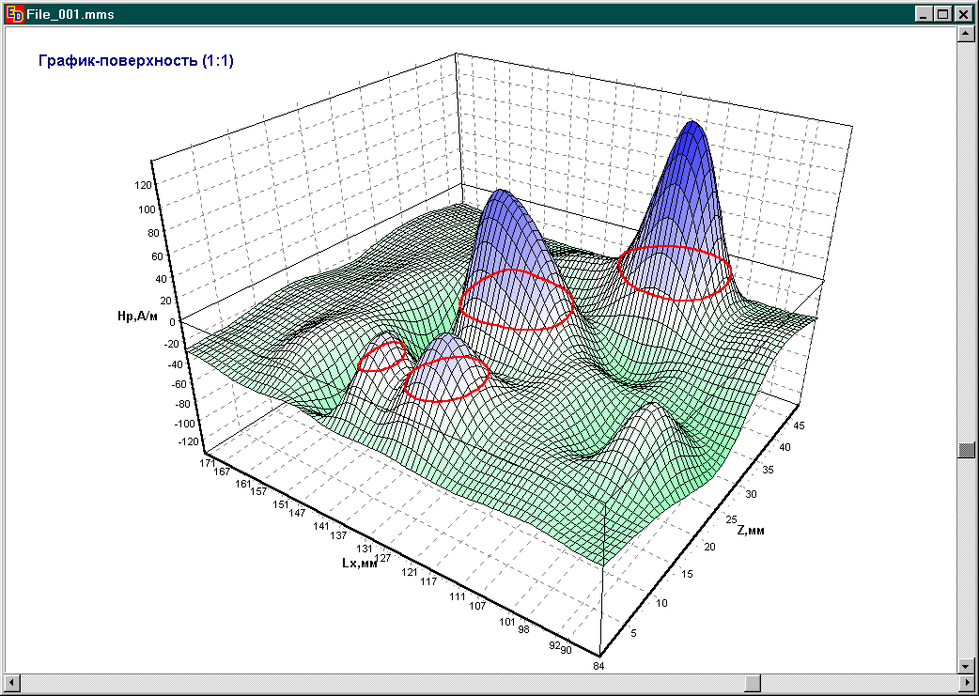Click the File_001.mms window system icon
The image size is (979, 696).
click(13, 13)
